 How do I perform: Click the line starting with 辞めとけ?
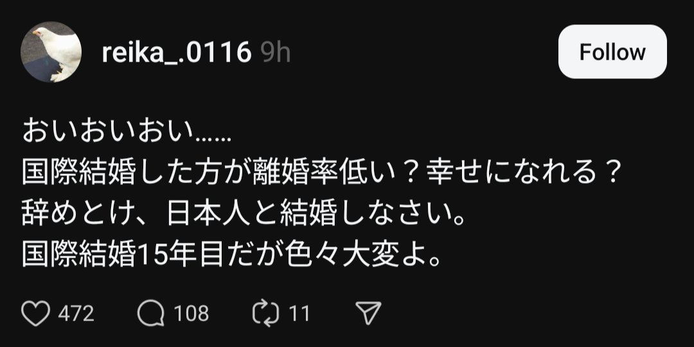(244, 216)
